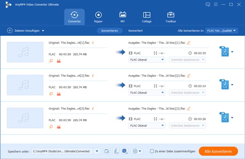The height and width of the screenshot is (159, 245).
Task: Expand format arrow beside second FLAC icon
Action: pos(232,85)
